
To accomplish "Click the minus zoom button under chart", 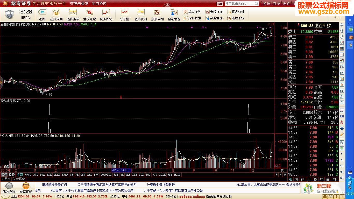I will [x=281, y=175].
